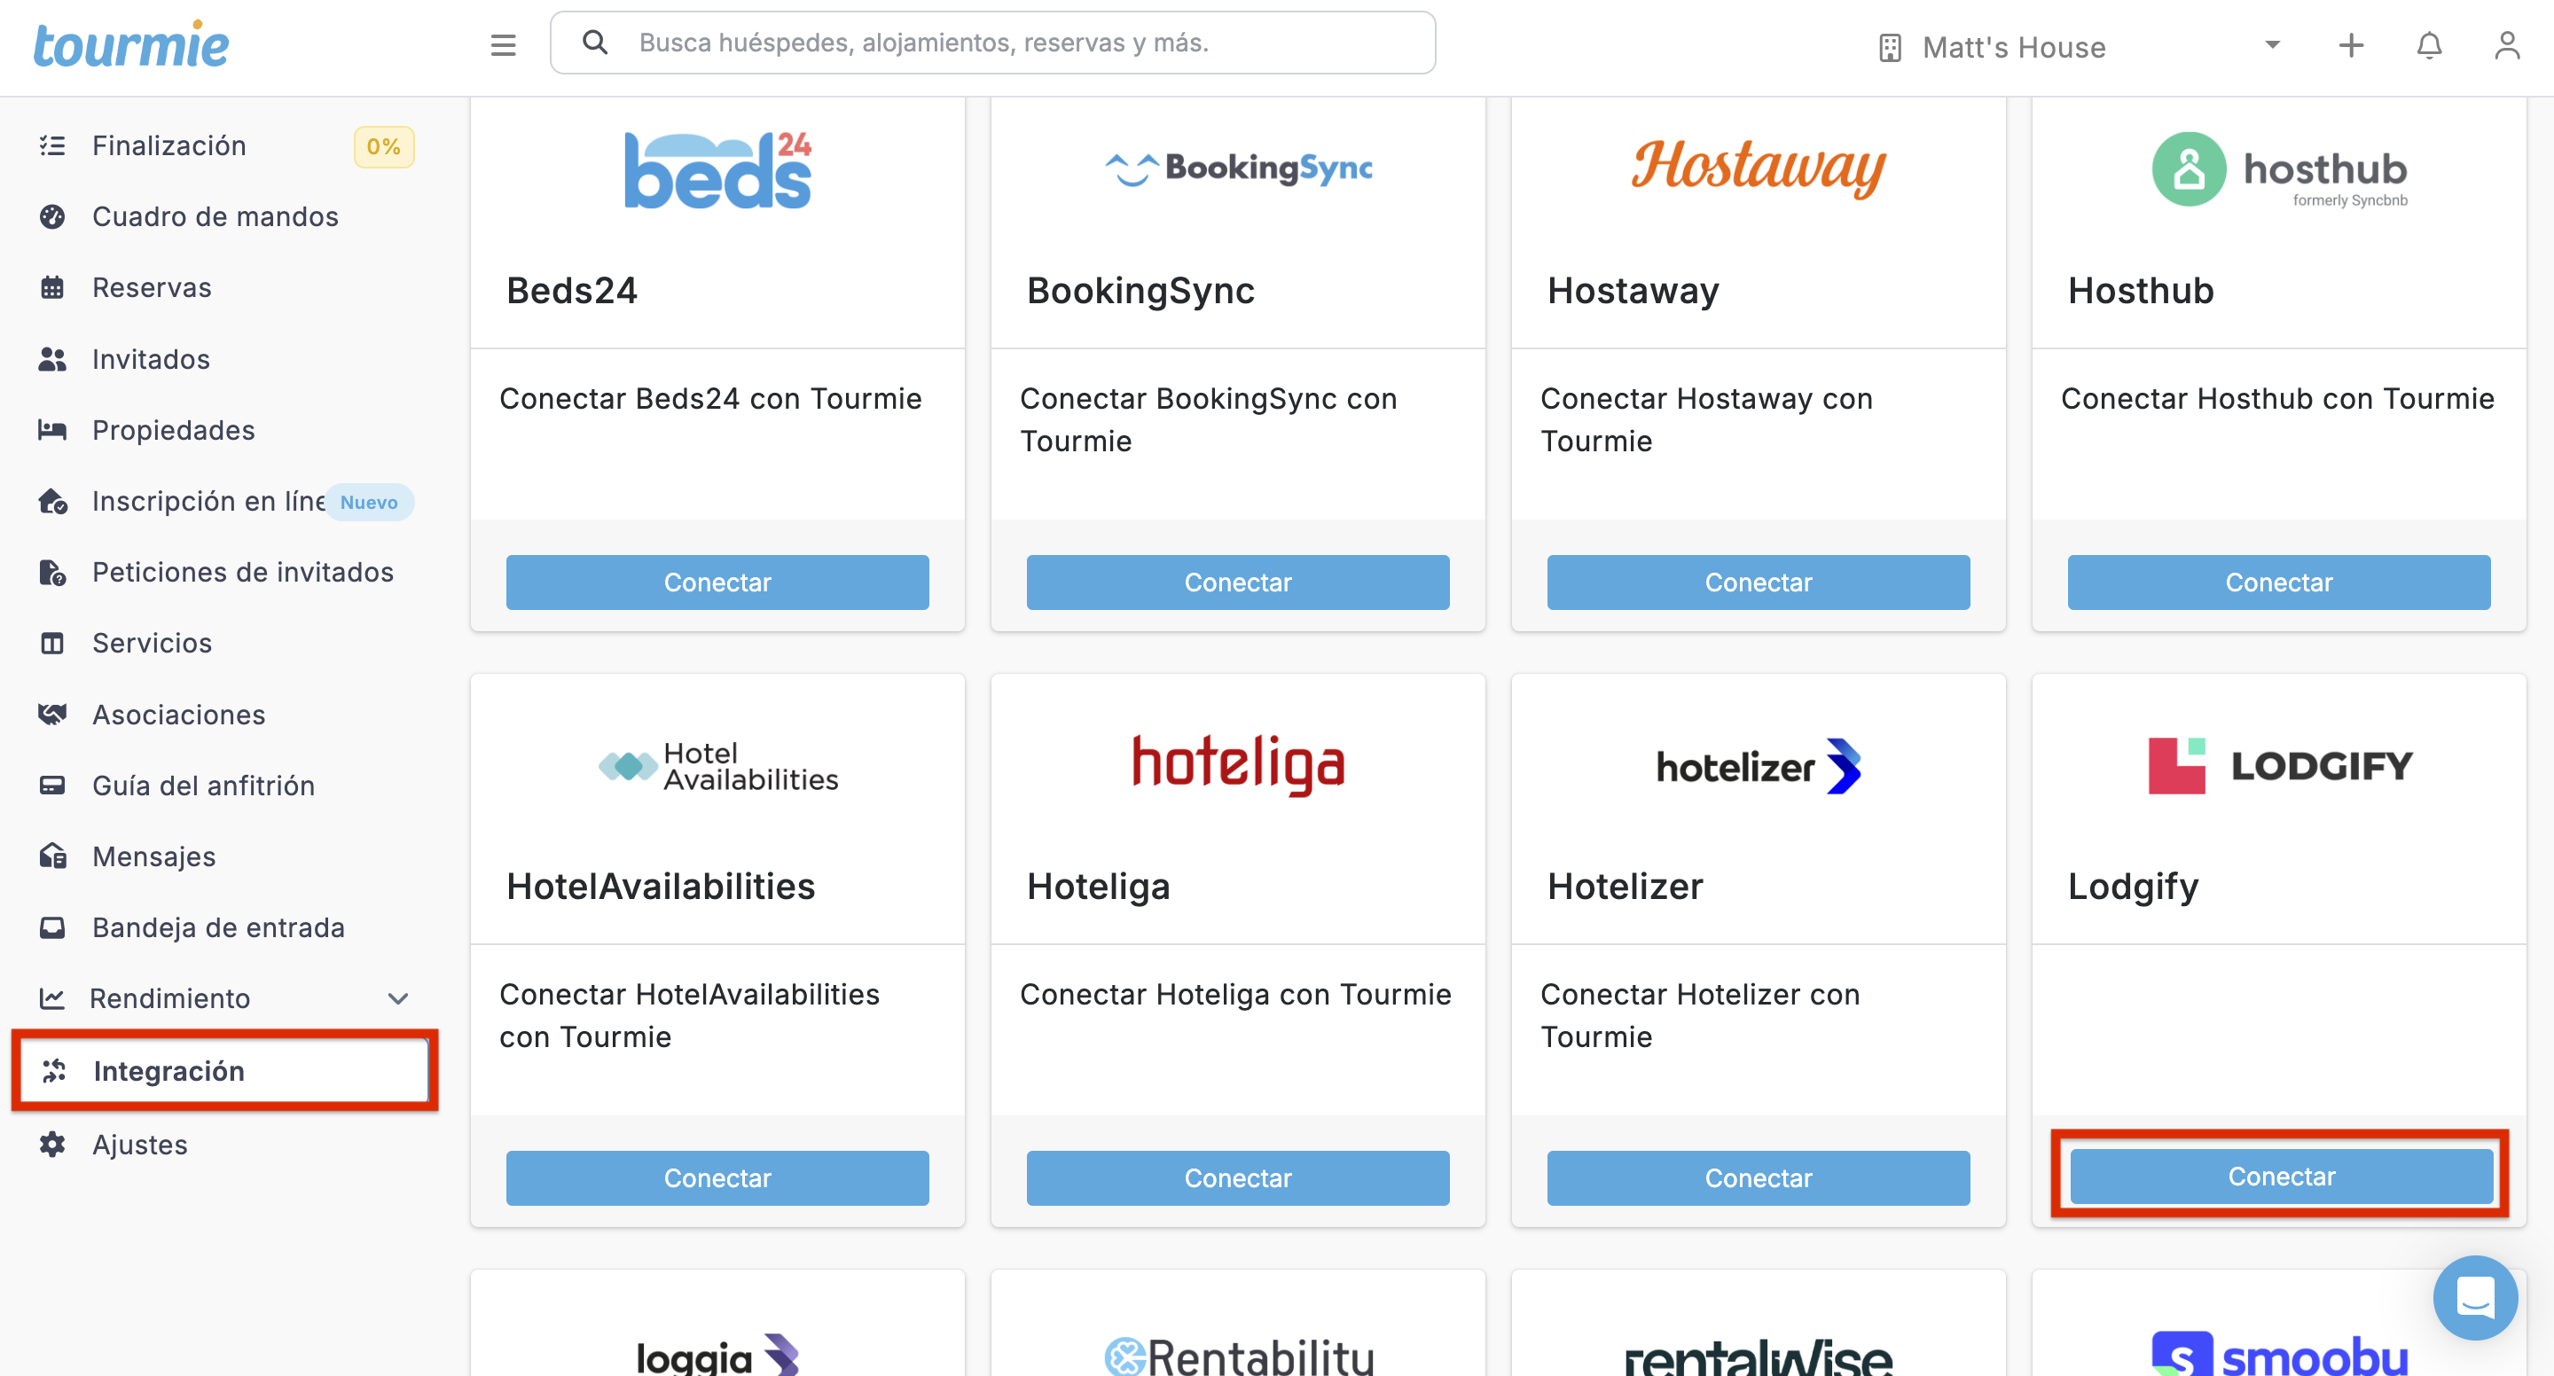Click the Ajustes gear icon
The image size is (2554, 1376).
(x=52, y=1144)
